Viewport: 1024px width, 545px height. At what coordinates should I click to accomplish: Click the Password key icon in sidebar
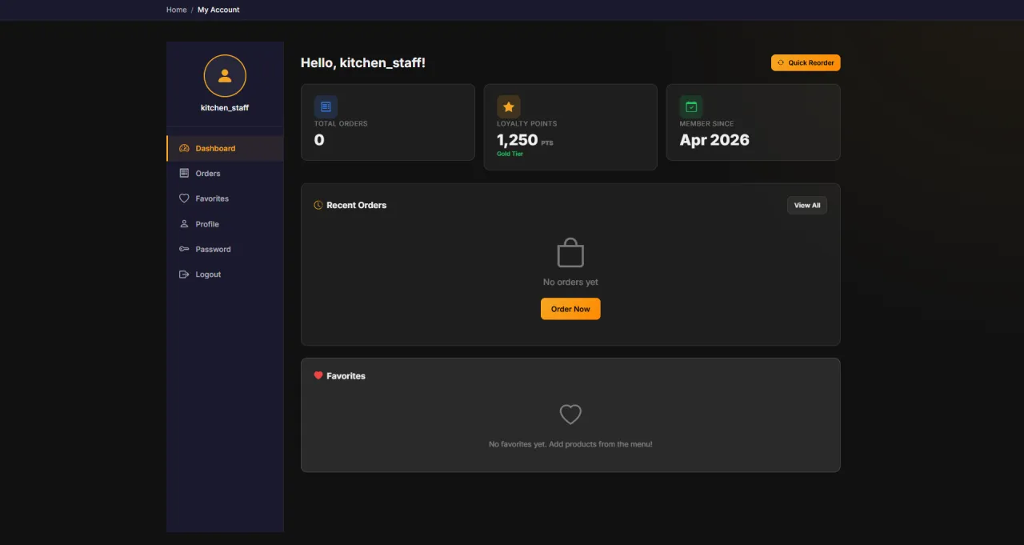(184, 249)
